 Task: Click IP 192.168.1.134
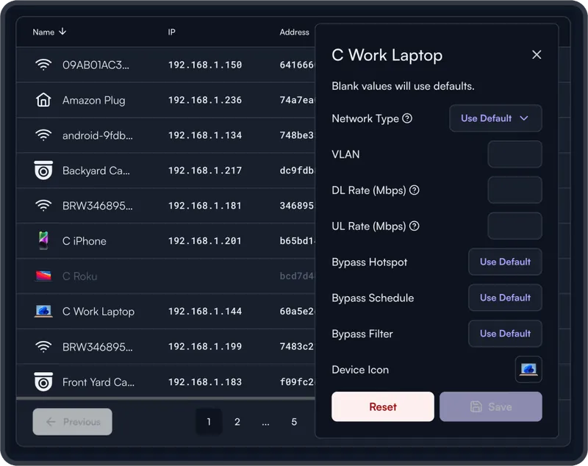[x=205, y=135]
